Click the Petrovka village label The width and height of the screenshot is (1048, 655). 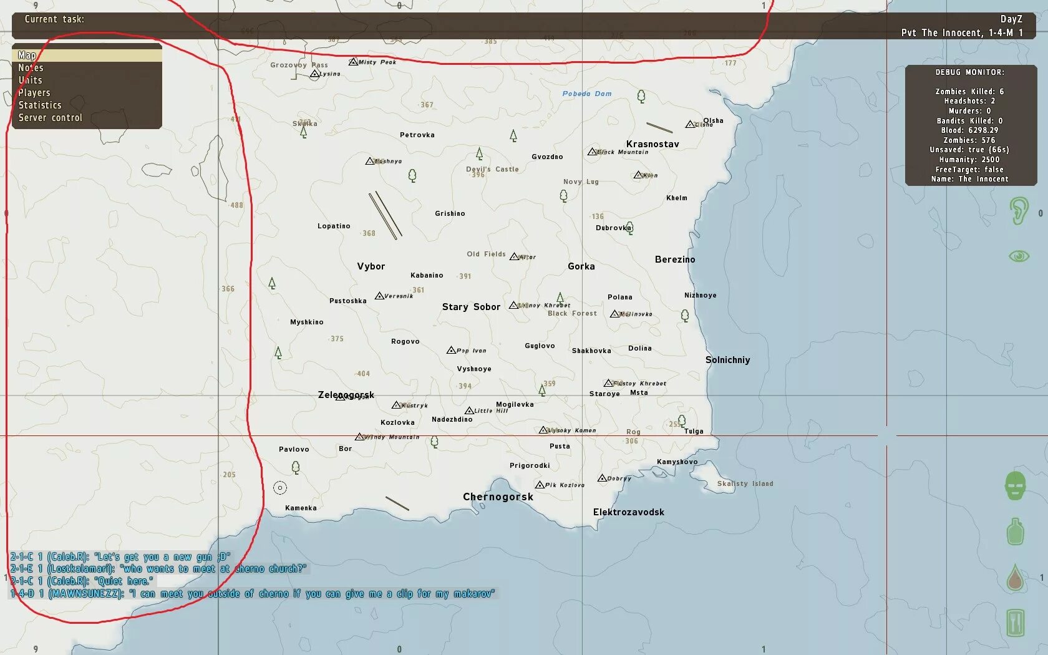coord(417,135)
